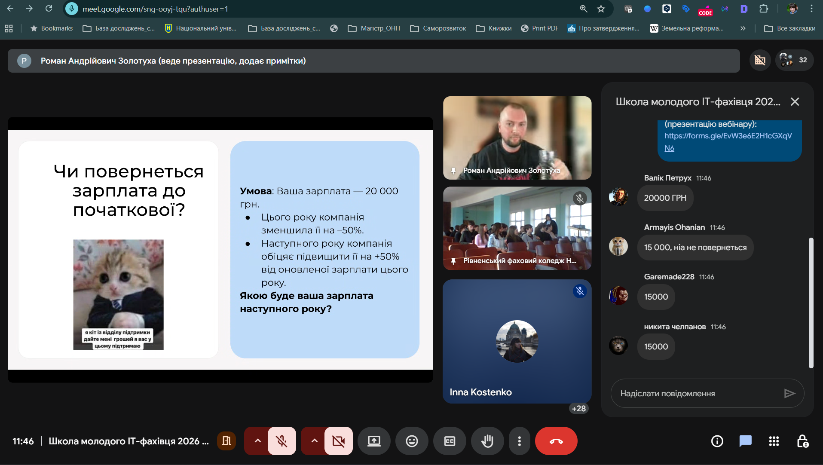Screen dimensions: 823x465
Task: Open the Все закладки folder
Action: coord(790,28)
